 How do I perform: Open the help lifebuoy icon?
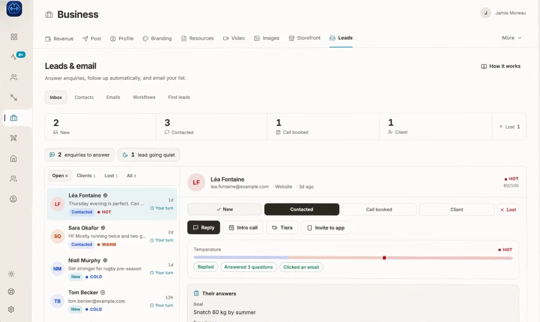coord(11,292)
